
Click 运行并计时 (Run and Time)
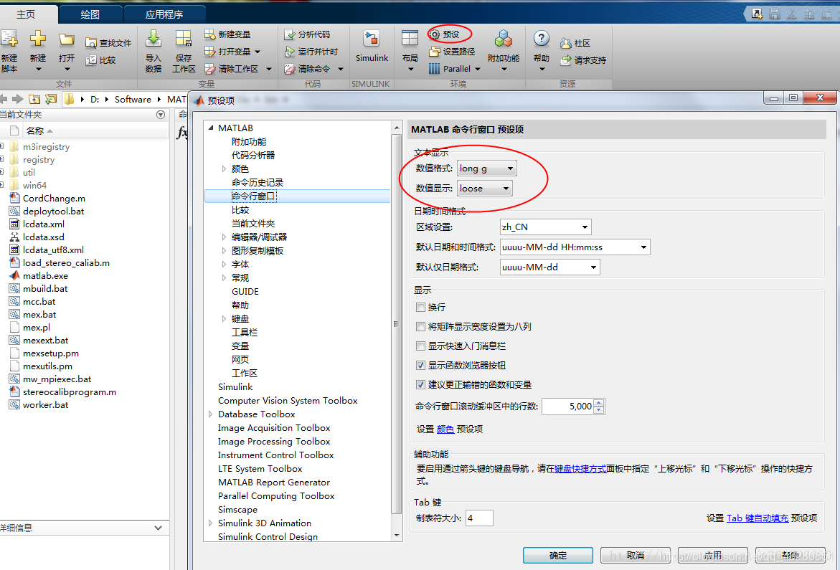point(311,52)
